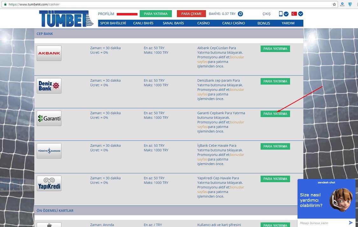Expand the mobile options dropdown arrow
The image size is (358, 227).
click(286, 14)
